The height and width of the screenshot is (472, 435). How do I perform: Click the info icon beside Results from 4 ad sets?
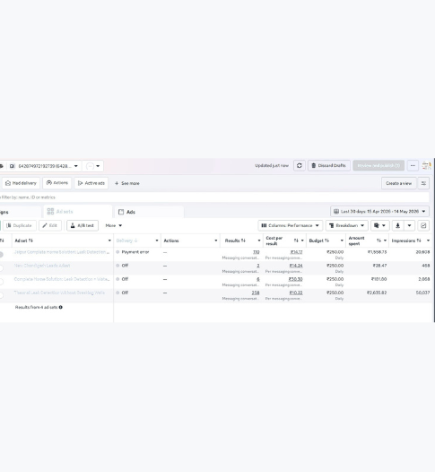(x=61, y=308)
